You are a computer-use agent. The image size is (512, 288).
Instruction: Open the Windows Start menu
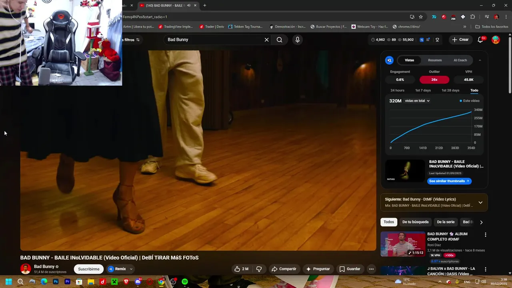coord(8,282)
